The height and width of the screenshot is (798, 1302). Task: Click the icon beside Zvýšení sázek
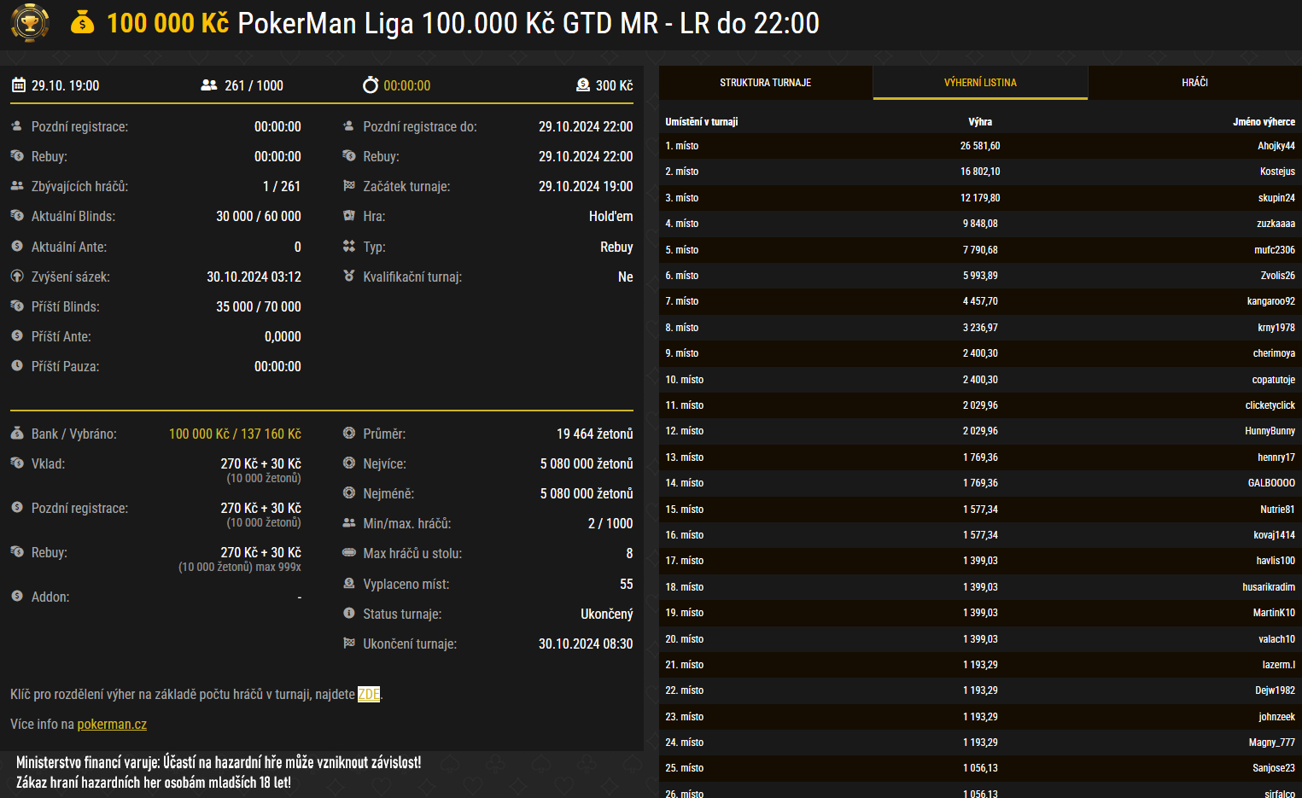pos(17,276)
